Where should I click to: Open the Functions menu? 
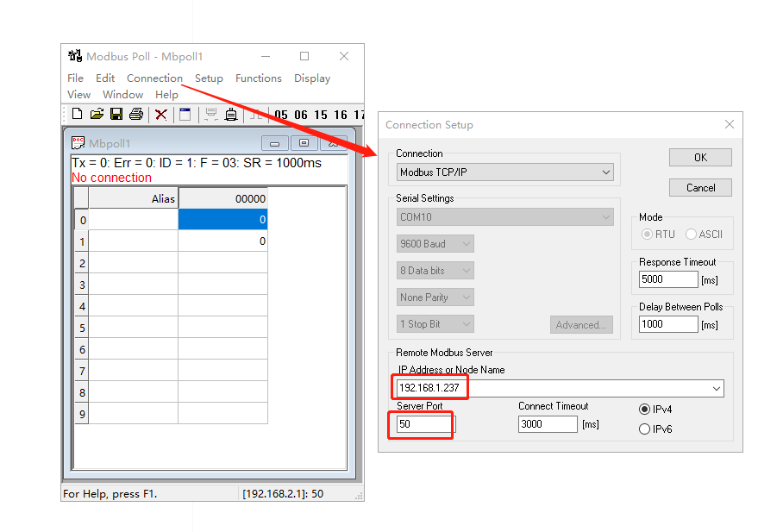(258, 78)
